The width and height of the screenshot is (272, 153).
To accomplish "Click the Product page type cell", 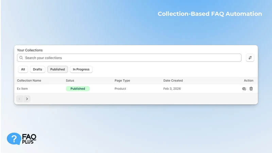I will pyautogui.click(x=120, y=89).
